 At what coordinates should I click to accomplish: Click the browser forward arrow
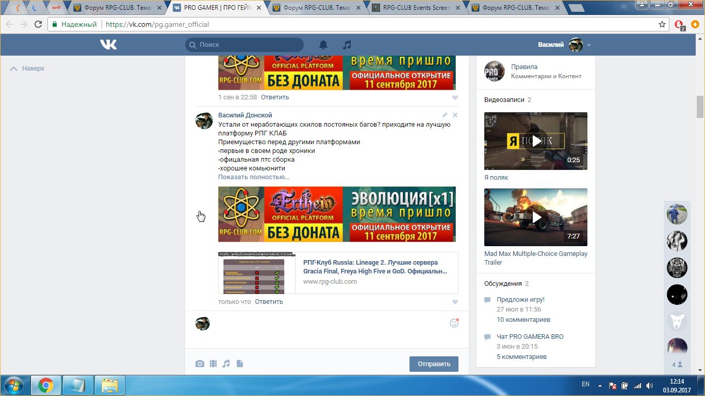[24, 24]
